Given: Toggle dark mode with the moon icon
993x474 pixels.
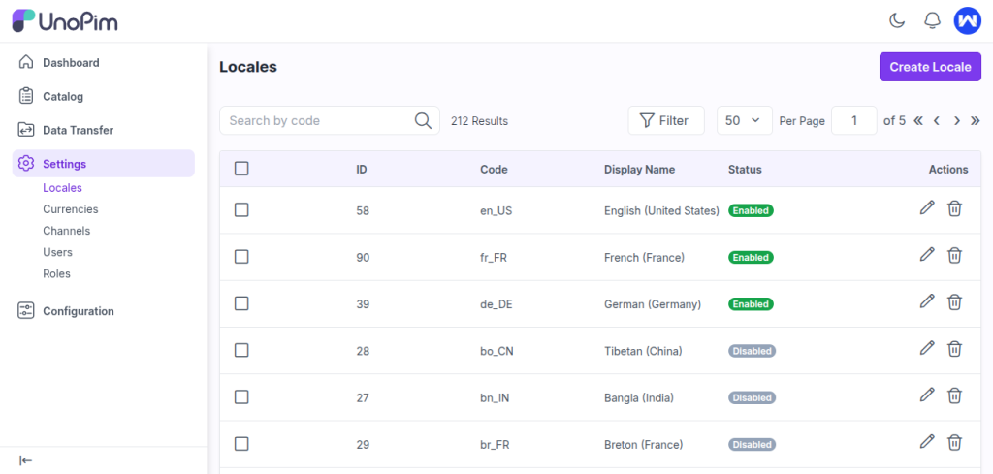Looking at the screenshot, I should (x=897, y=20).
